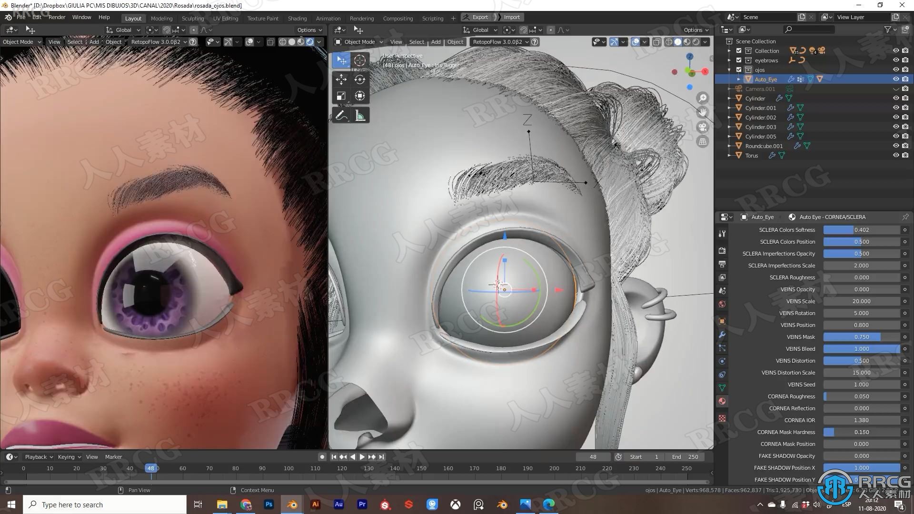Click the pan view hand icon
914x514 pixels.
[x=703, y=112]
